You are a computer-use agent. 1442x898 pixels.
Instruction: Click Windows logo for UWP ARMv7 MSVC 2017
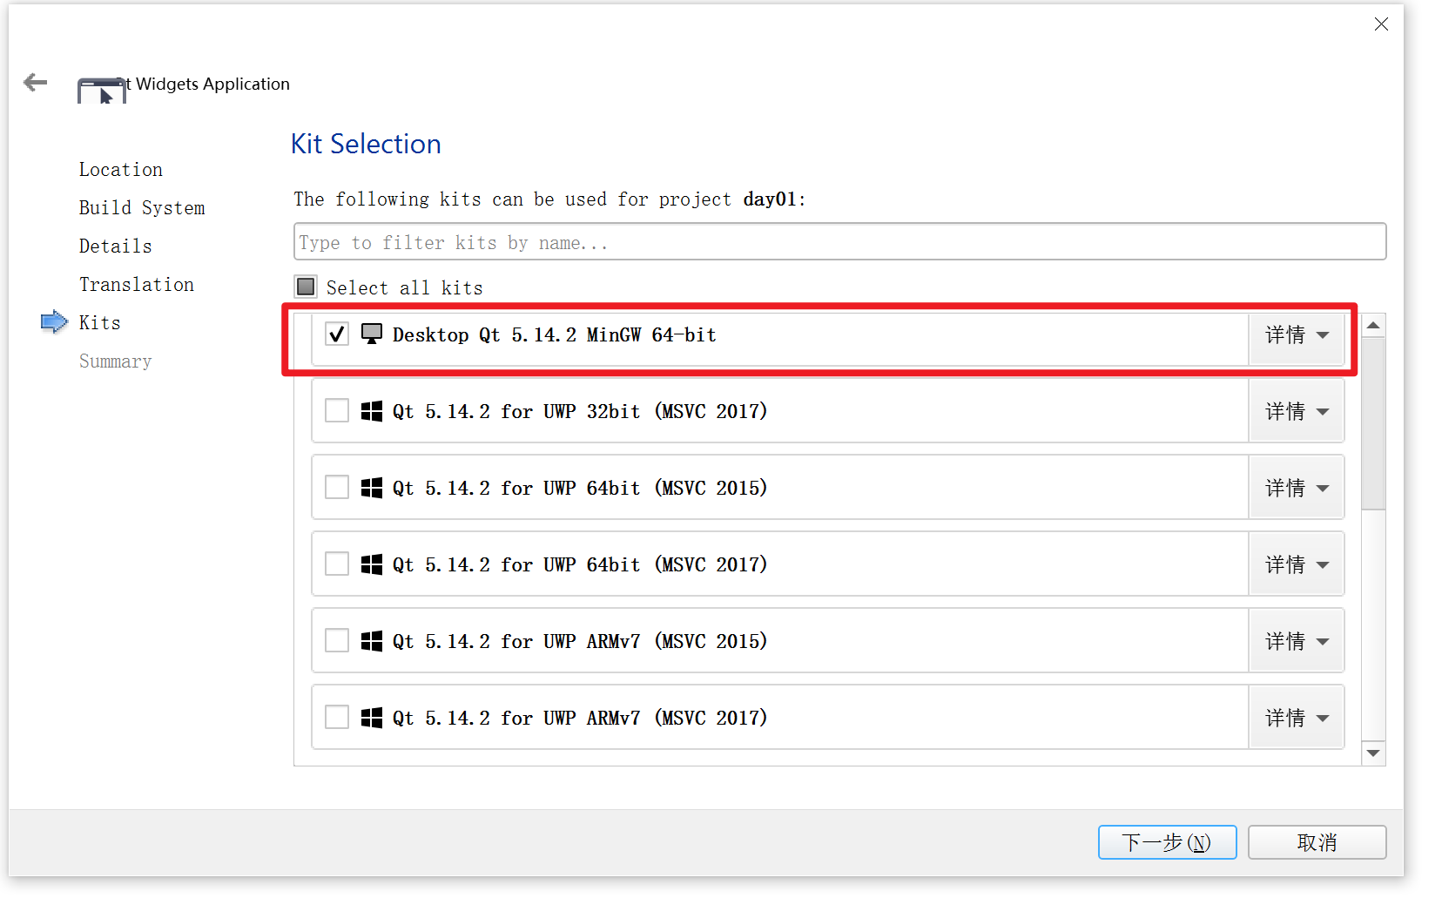pos(372,718)
